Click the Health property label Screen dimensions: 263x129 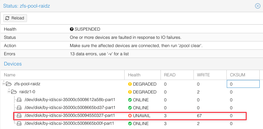click(x=10, y=29)
